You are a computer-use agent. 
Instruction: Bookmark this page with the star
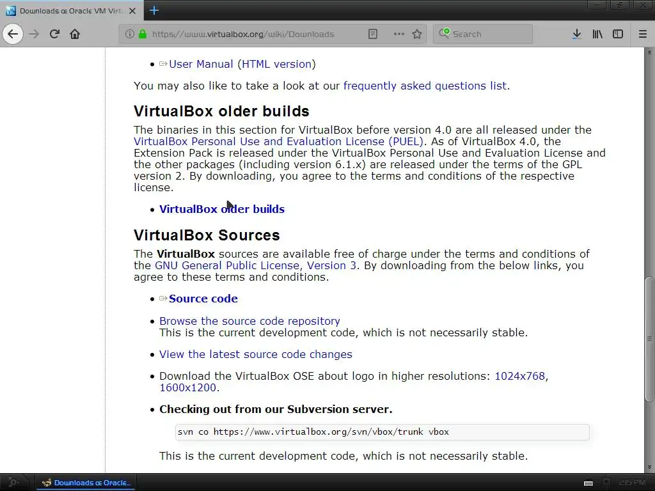point(417,34)
